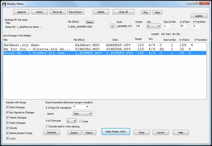The height and width of the screenshot is (146, 212).
Task: Click the plus button beside L_BOSMED.STY style
Action: point(112,26)
